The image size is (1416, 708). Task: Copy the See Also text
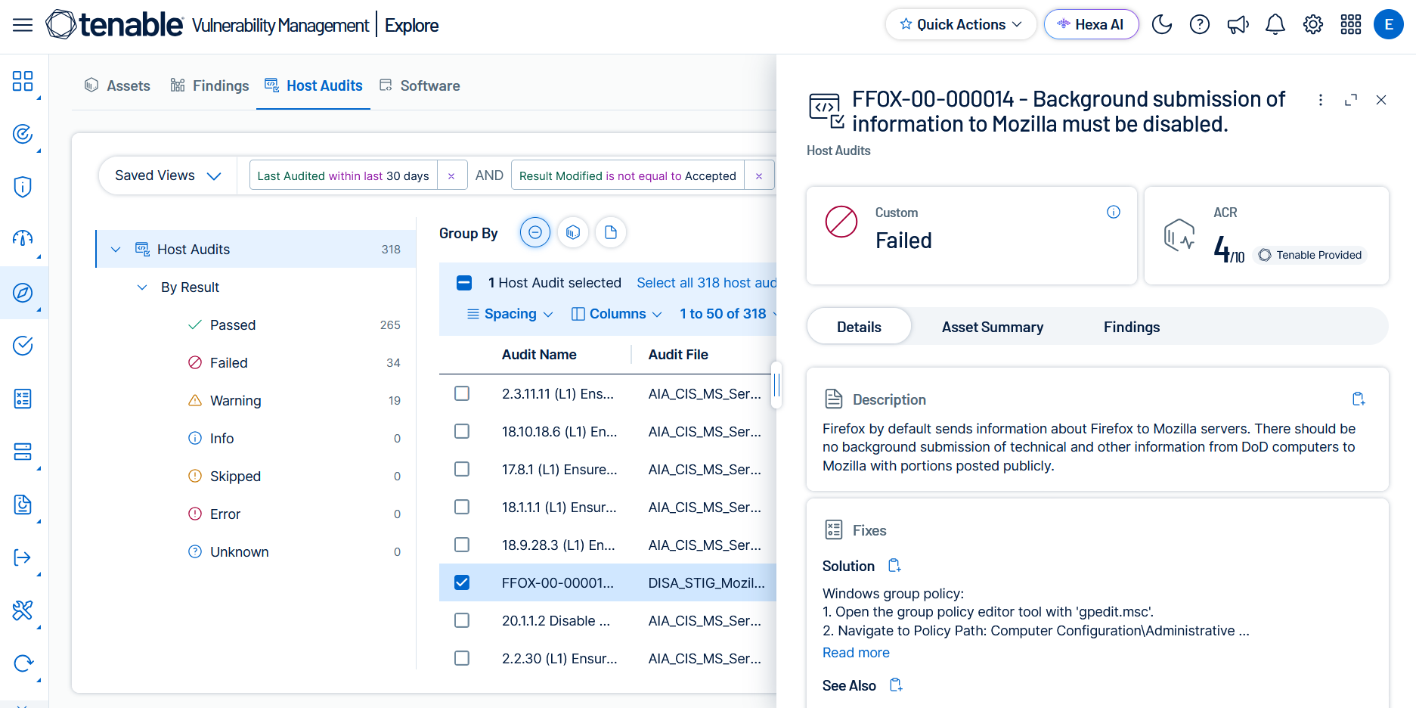click(x=896, y=685)
